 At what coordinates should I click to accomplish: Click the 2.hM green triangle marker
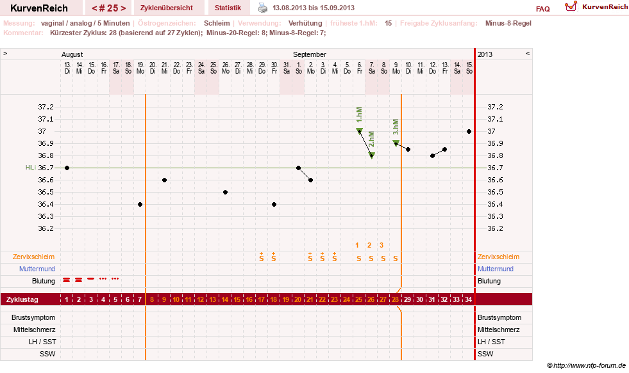(372, 155)
